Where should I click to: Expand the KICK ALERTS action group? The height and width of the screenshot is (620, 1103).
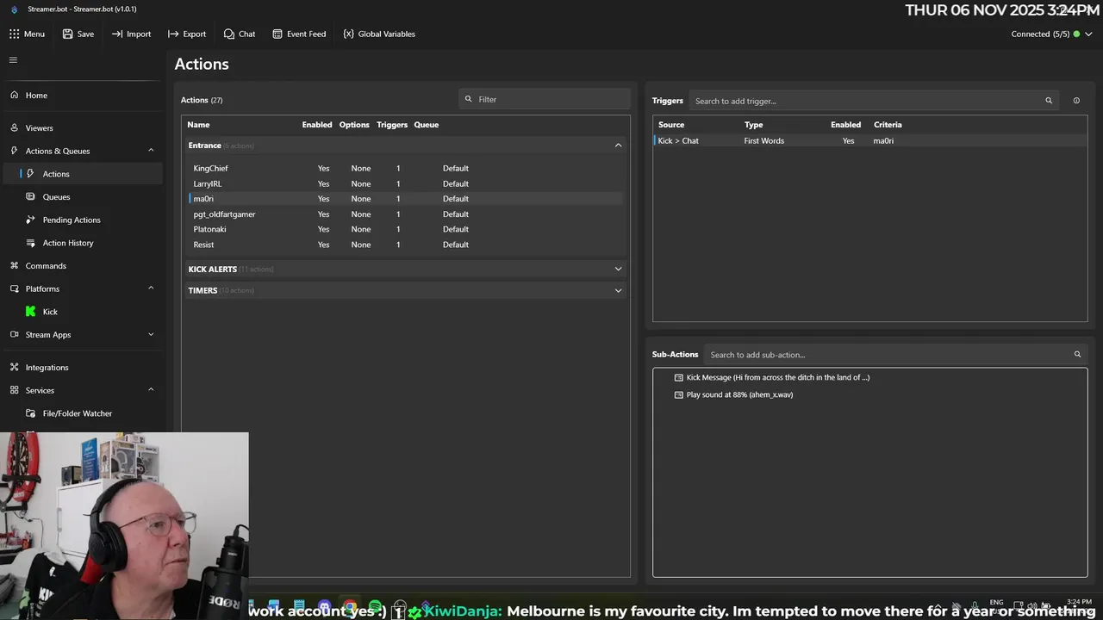(x=618, y=269)
